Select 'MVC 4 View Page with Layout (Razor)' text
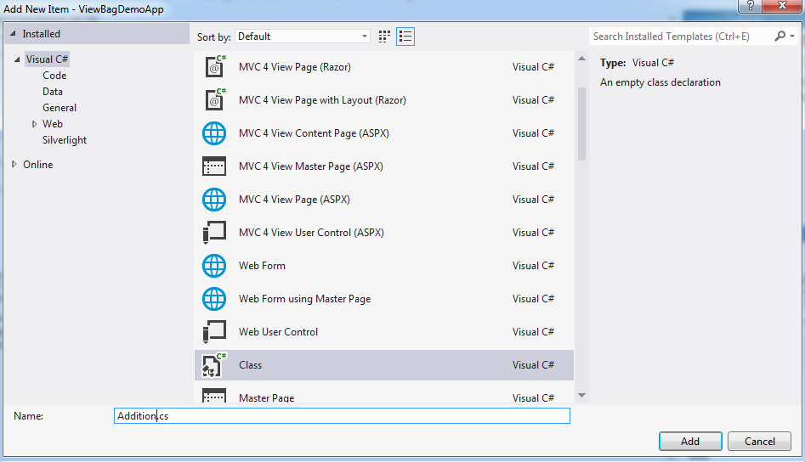Viewport: 805px width, 462px height. point(322,100)
